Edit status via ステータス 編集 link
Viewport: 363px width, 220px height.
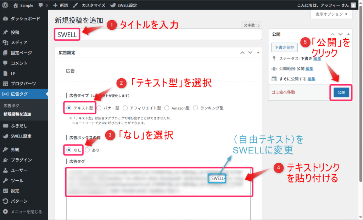(x=317, y=58)
